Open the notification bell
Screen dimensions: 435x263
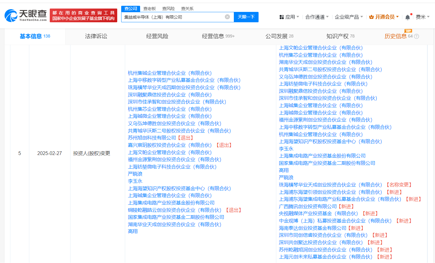[x=408, y=17]
